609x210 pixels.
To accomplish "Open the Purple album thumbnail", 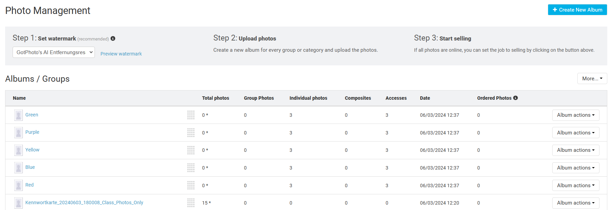I will coord(18,133).
